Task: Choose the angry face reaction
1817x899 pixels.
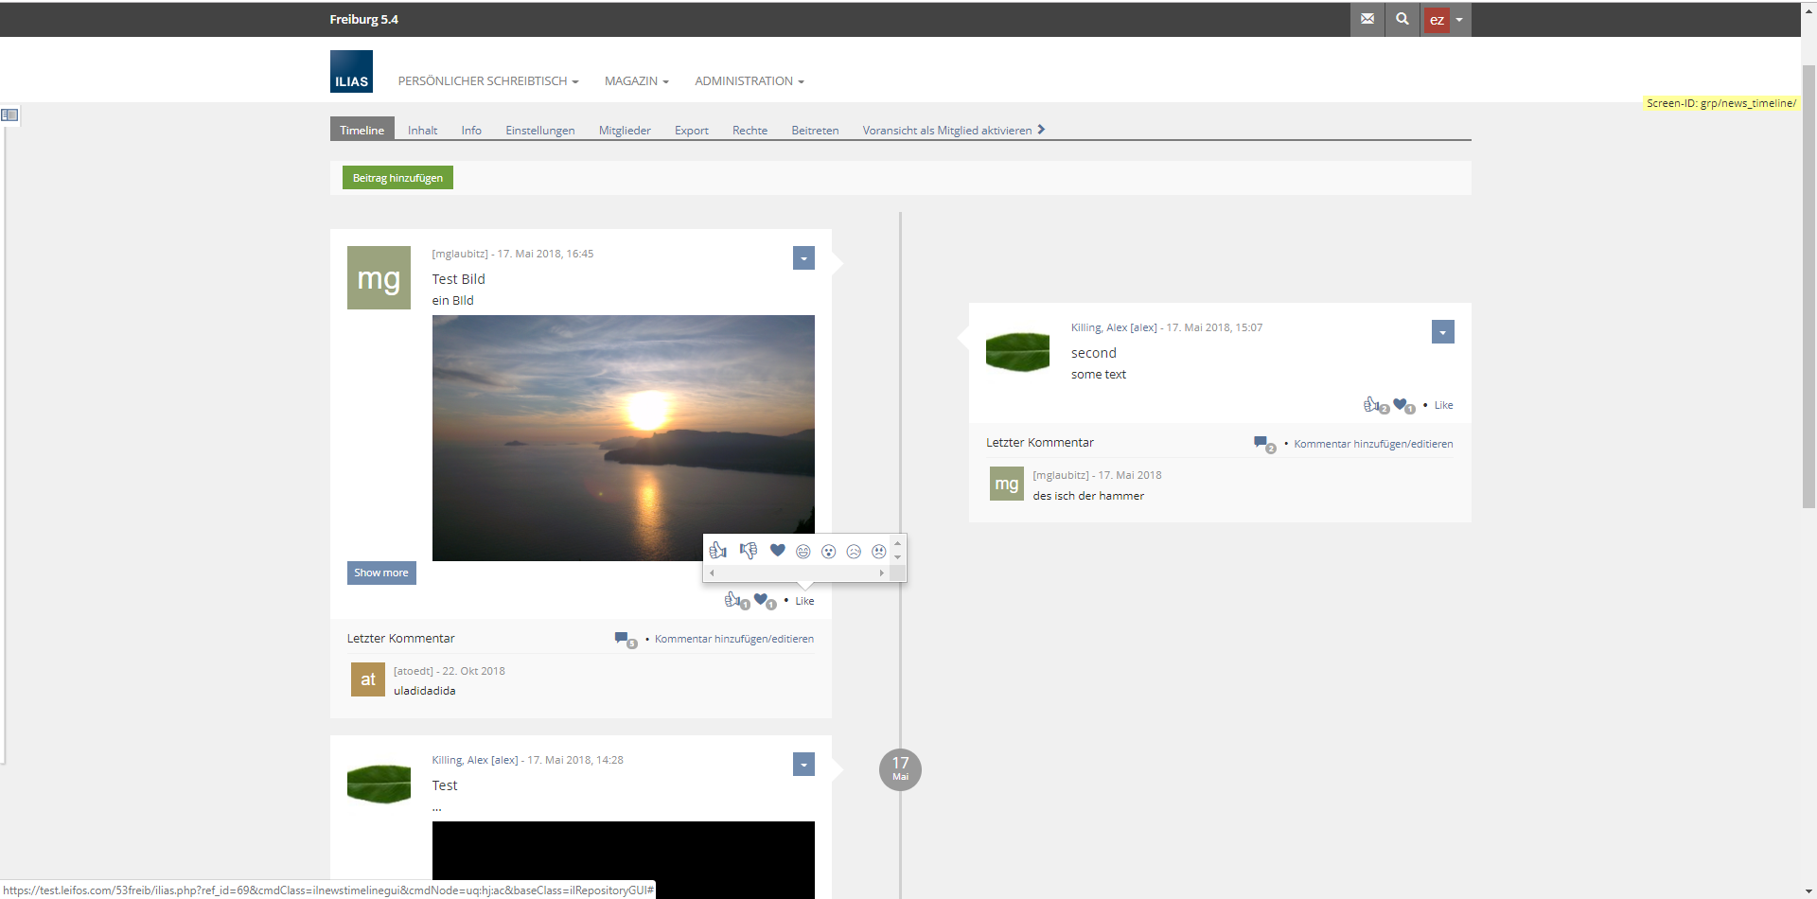Action: click(878, 552)
